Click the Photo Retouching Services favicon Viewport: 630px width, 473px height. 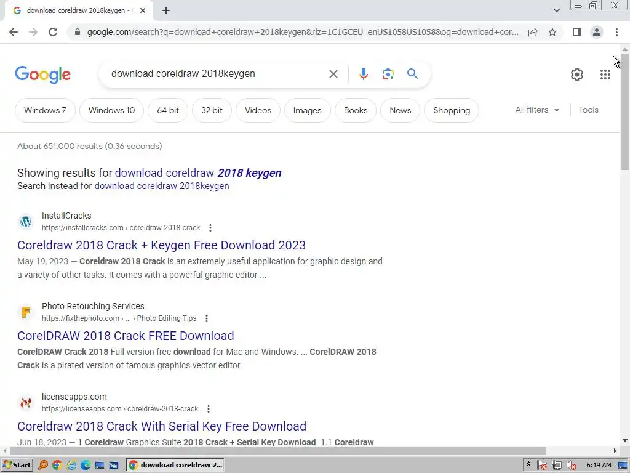(x=26, y=312)
